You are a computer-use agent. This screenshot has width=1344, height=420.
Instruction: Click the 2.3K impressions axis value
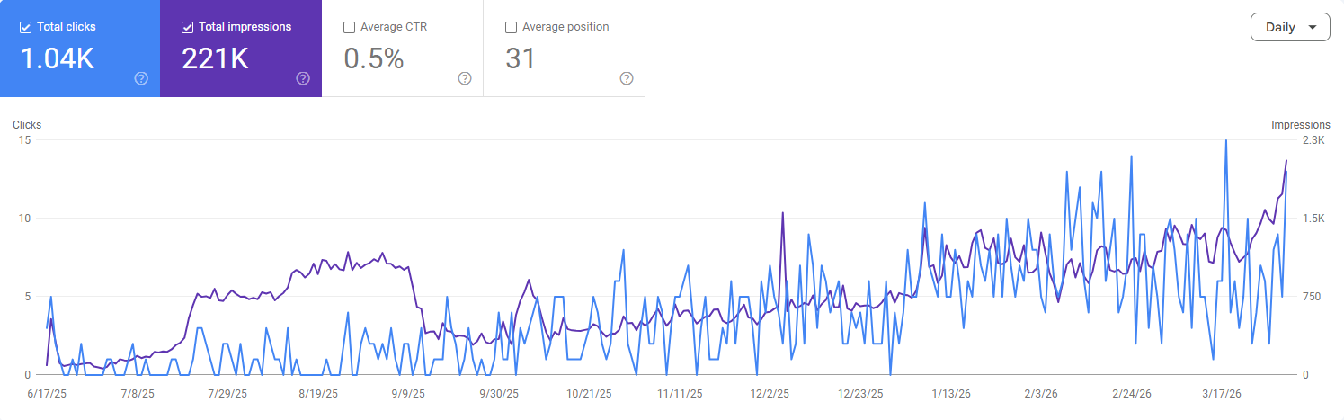[x=1313, y=140]
